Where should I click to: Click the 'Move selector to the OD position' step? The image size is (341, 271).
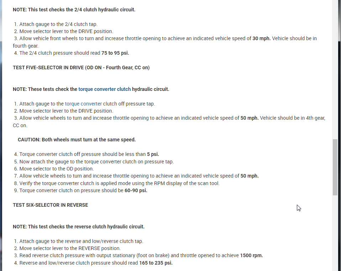56,169
